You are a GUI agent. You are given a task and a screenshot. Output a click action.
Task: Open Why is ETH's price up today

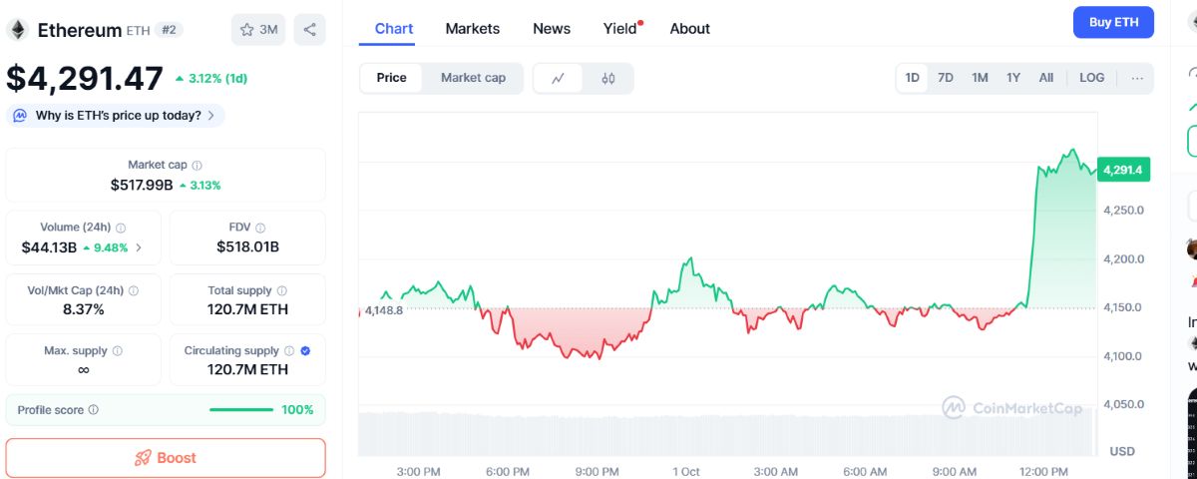tap(116, 116)
